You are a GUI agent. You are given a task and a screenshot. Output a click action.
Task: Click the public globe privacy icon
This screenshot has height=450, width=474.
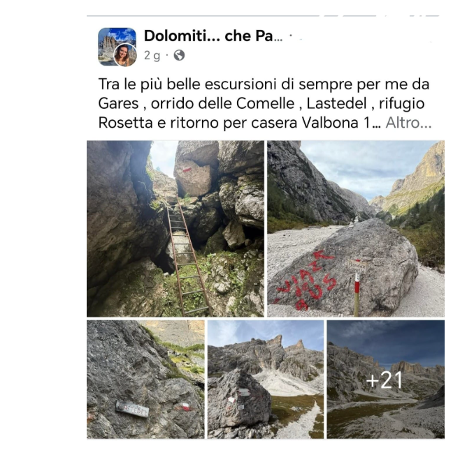point(179,55)
